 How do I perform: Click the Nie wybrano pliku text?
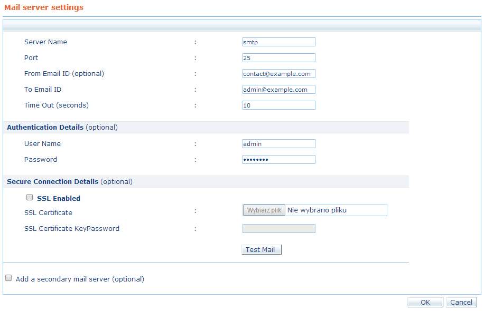(317, 210)
